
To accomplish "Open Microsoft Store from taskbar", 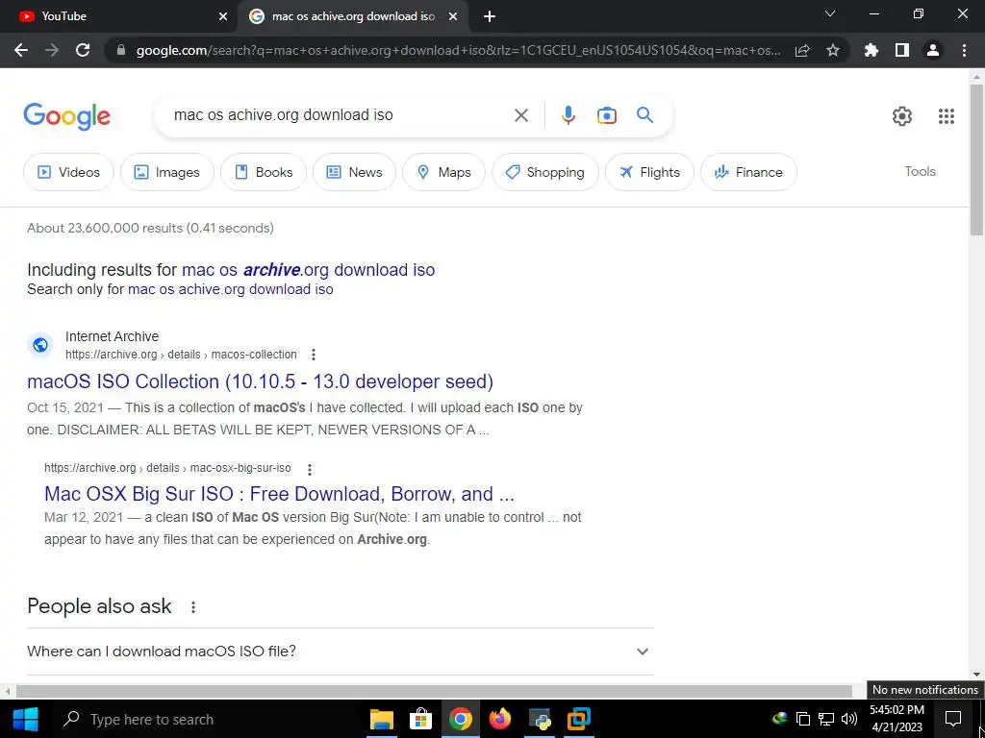I will tap(420, 719).
